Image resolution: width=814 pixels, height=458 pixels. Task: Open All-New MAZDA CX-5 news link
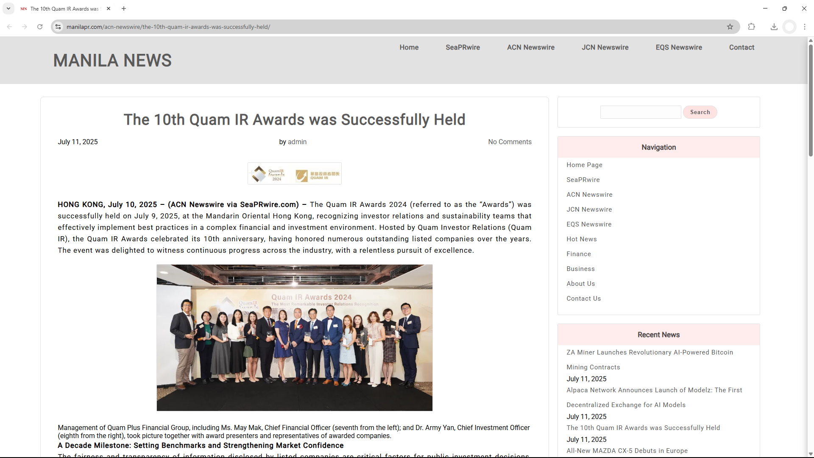pos(627,451)
